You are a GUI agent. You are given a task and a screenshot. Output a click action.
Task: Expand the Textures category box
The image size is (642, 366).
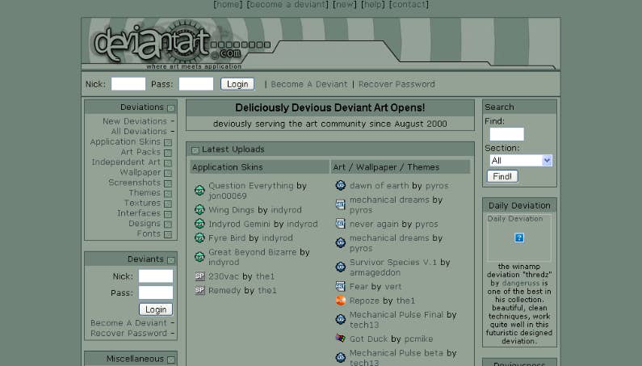(168, 204)
